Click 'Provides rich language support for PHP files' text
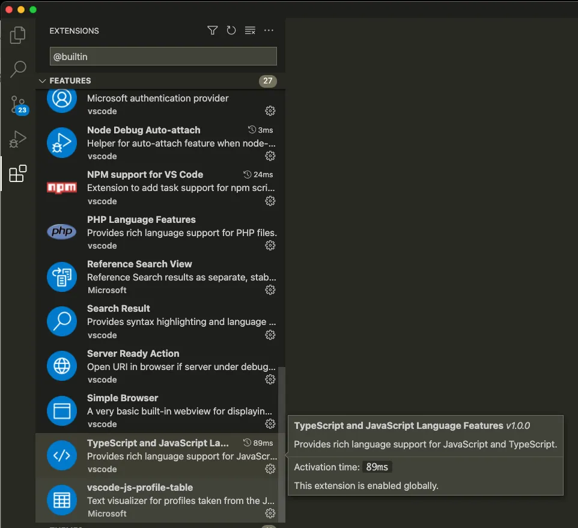 click(182, 233)
